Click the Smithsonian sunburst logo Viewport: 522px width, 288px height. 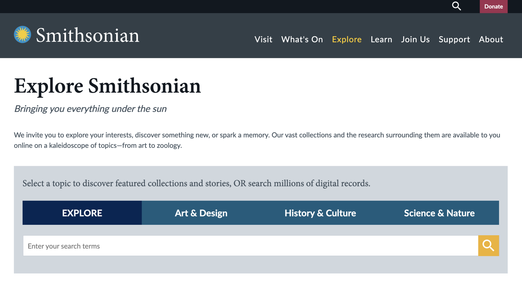(22, 34)
